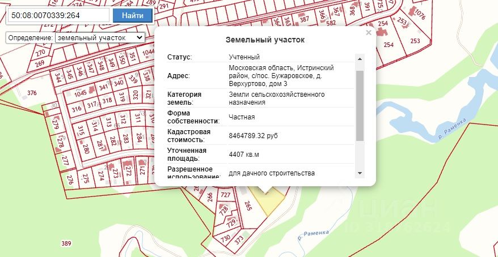Focus the cadastral number input field
This screenshot has width=498, height=257.
[x=59, y=15]
